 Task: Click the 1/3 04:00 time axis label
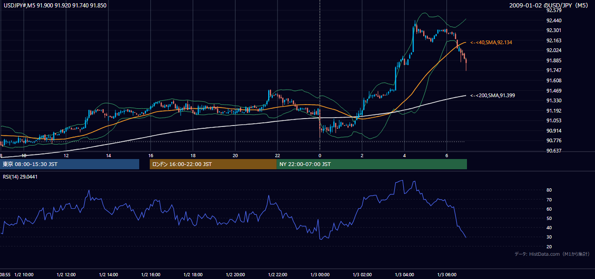click(404, 274)
